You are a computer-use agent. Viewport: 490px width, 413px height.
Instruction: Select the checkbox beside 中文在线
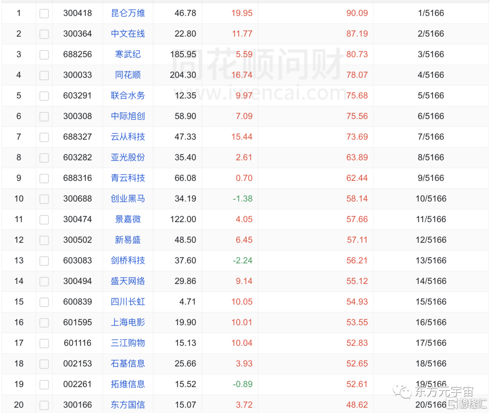[44, 34]
